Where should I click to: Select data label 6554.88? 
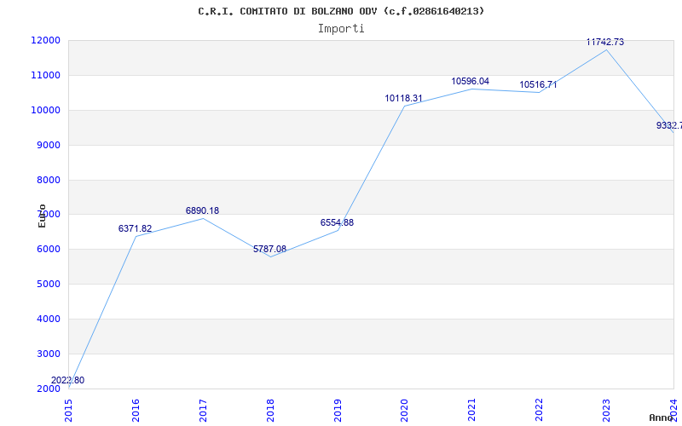click(x=337, y=222)
